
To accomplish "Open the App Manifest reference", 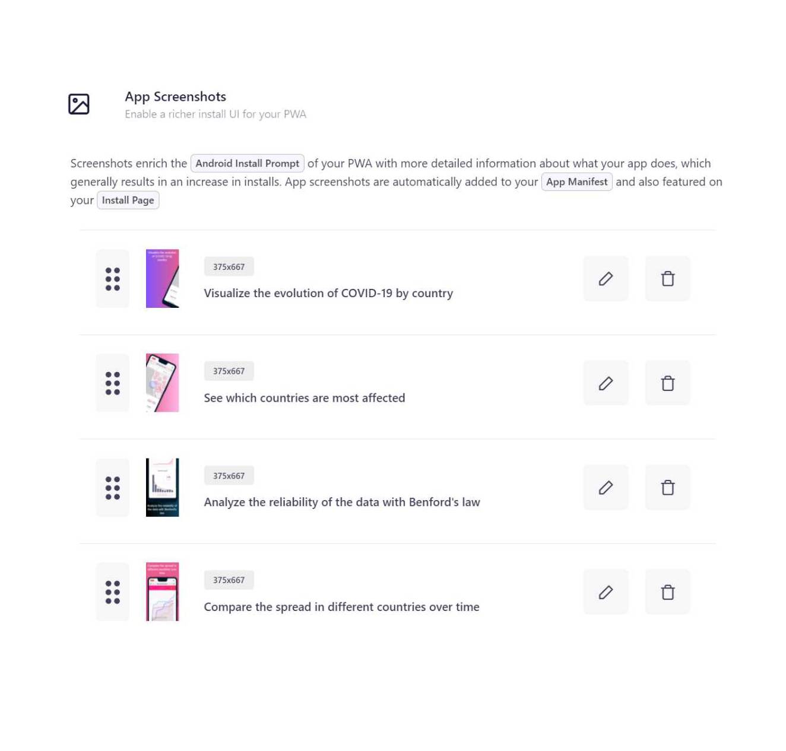I will pyautogui.click(x=576, y=182).
